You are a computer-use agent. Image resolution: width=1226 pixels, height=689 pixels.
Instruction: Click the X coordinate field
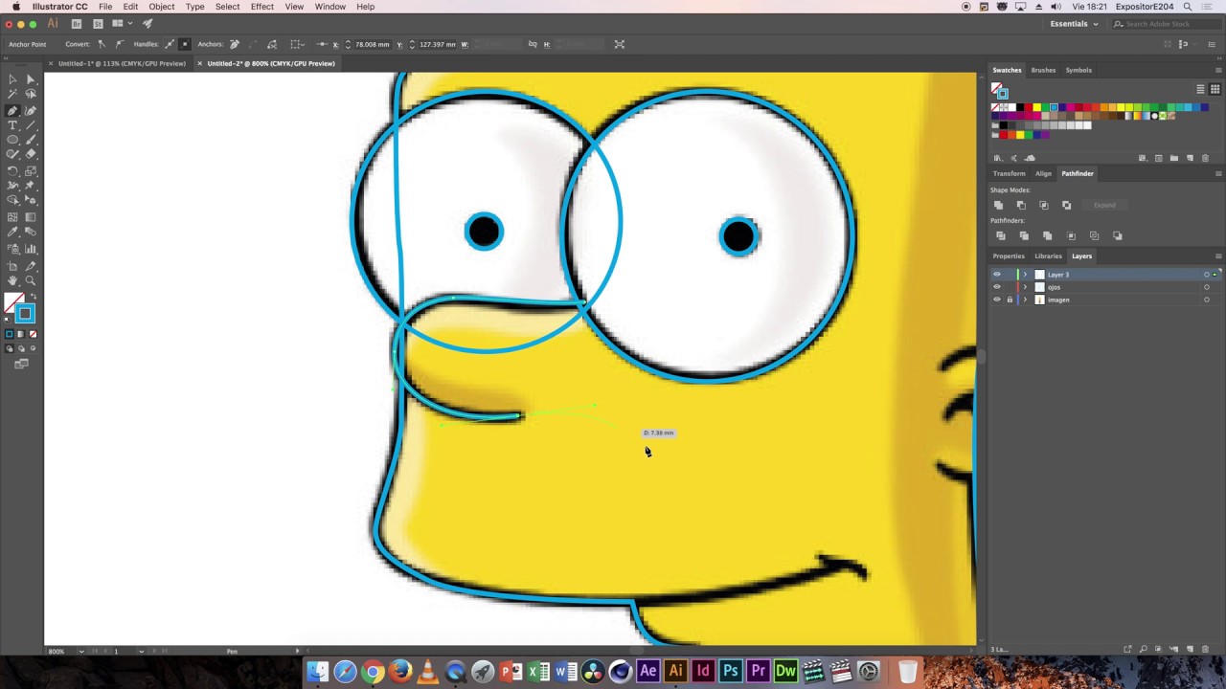(374, 44)
